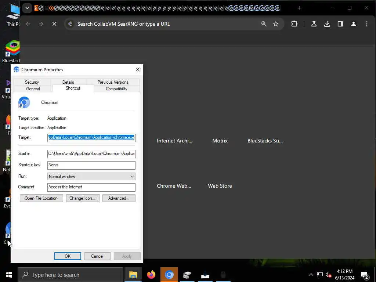Select the This PC desktop icon
Screen dimensions: 376x282
point(13,15)
